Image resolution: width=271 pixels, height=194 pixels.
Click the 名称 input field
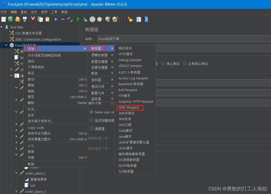coord(184,39)
